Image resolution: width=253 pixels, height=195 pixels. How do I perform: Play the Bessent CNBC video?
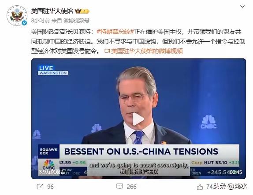[x=138, y=119]
